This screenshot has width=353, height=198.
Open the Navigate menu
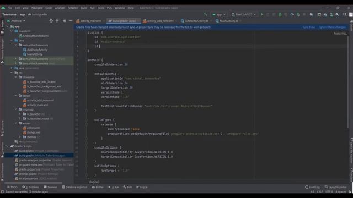coord(37,8)
